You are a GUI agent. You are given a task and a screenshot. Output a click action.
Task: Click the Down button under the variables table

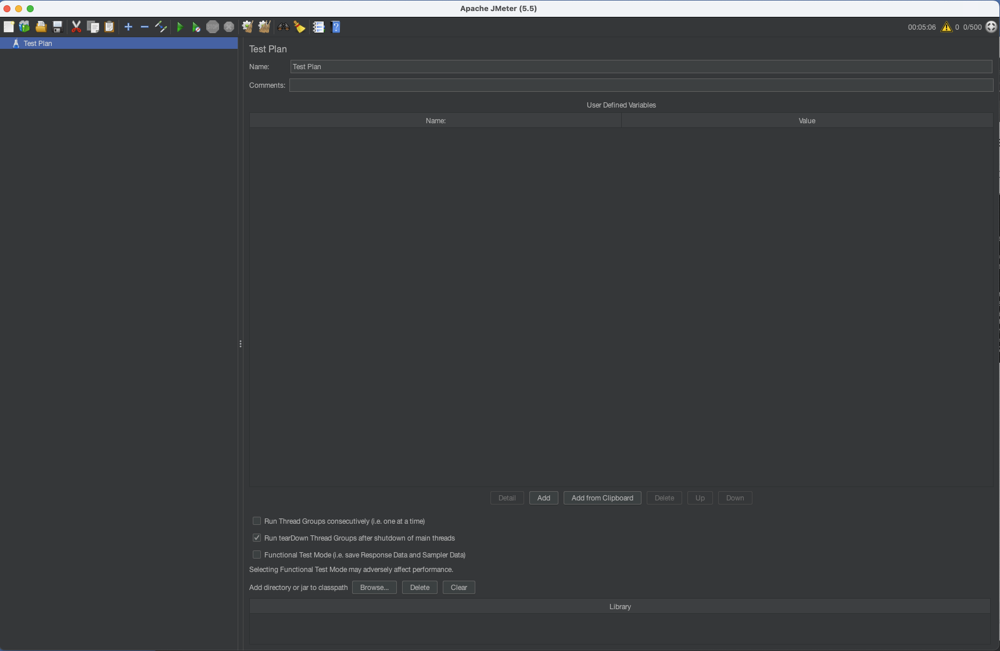(735, 498)
